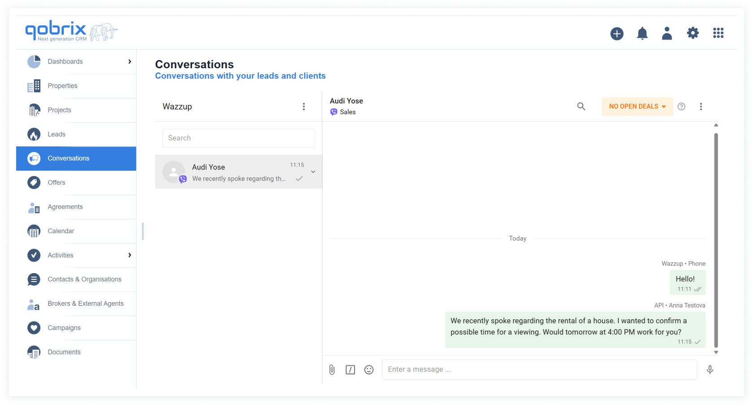Click the Enter a message field
The height and width of the screenshot is (406, 753).
[x=539, y=370]
